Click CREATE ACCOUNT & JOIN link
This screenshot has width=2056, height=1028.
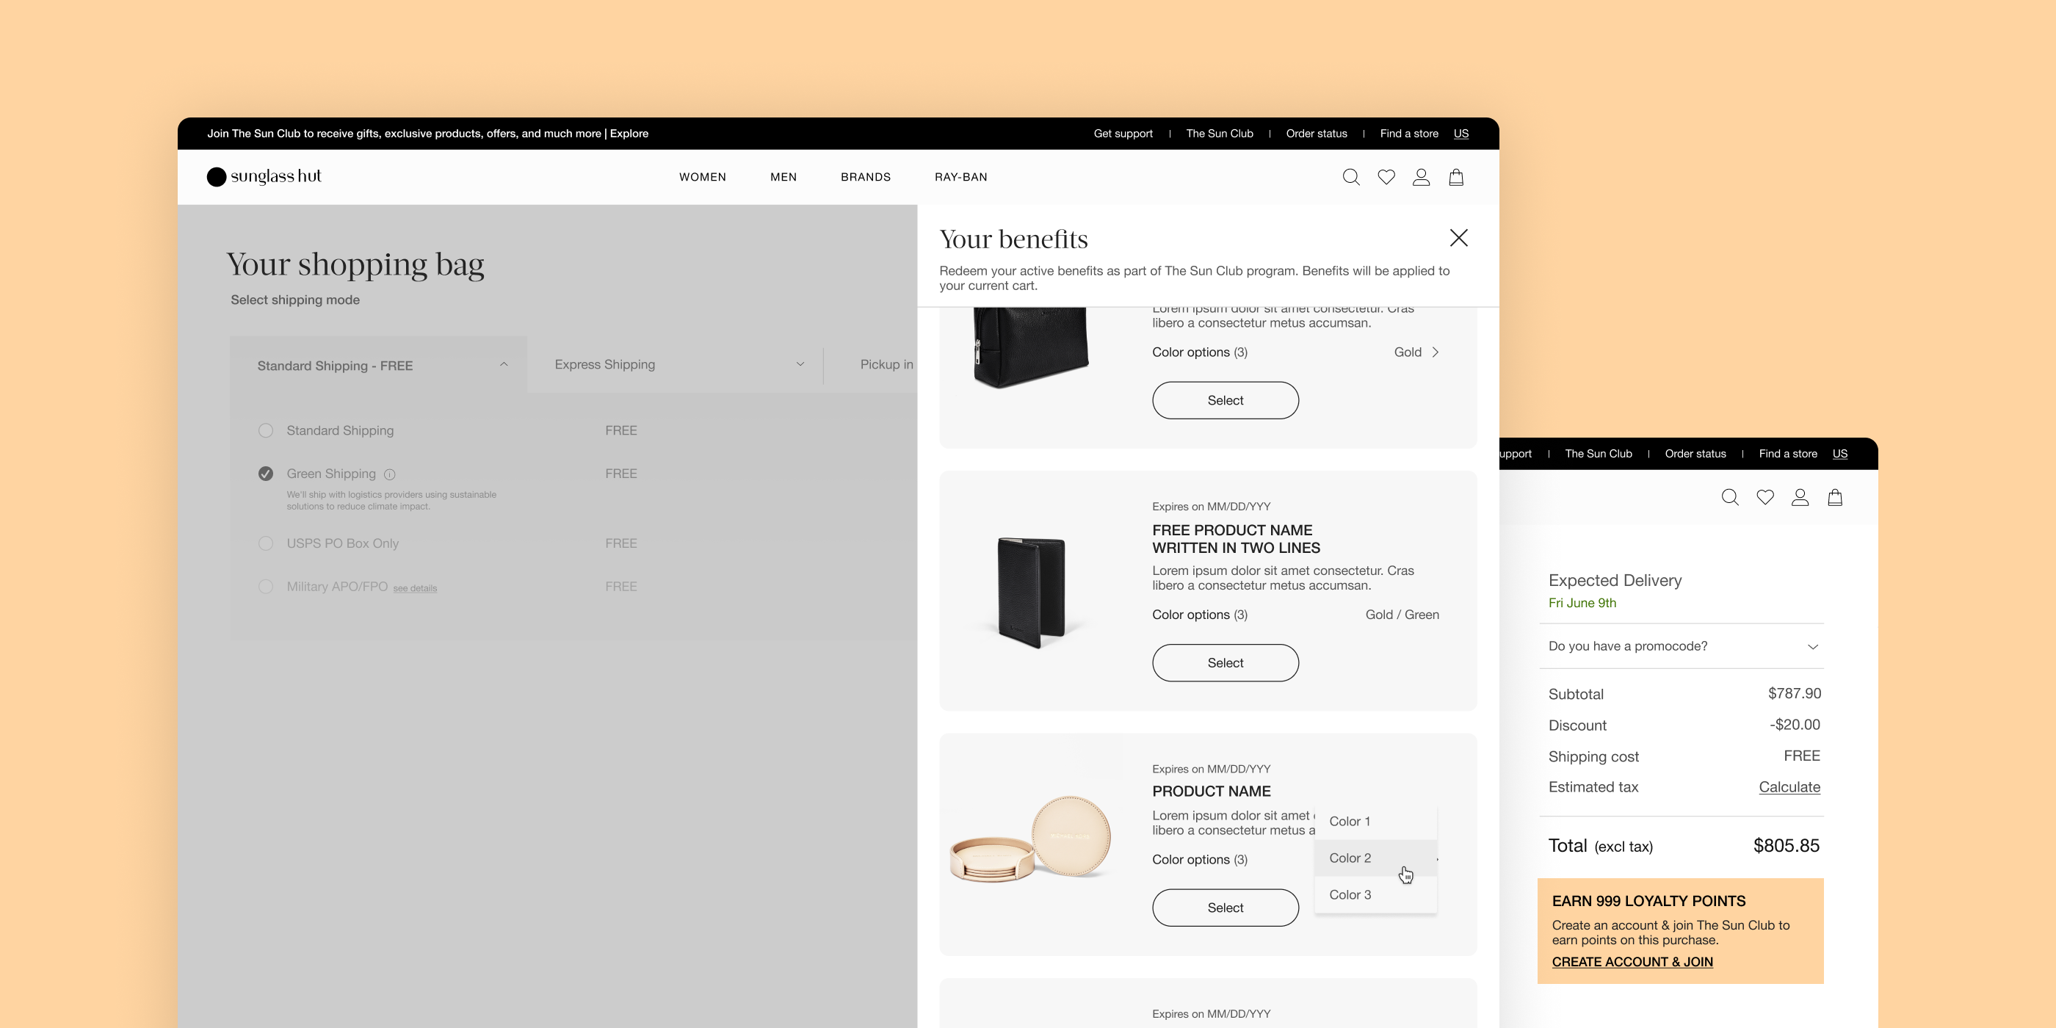point(1632,962)
